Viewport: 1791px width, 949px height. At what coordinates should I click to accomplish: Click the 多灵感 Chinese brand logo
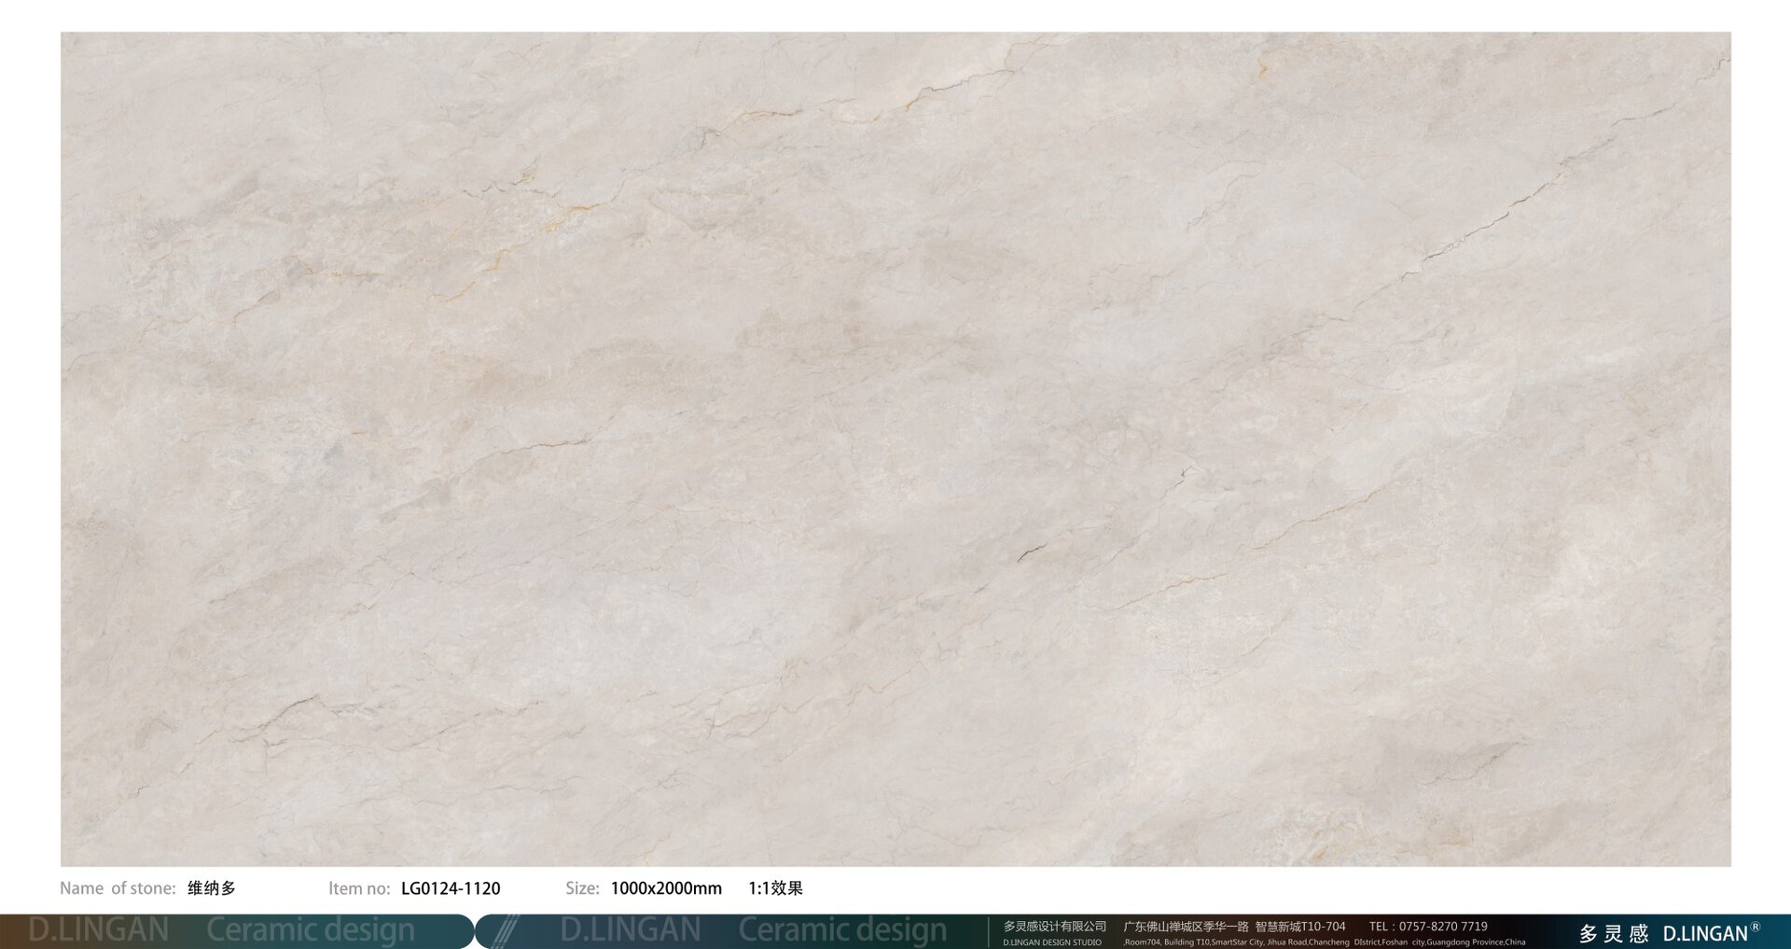1613,933
